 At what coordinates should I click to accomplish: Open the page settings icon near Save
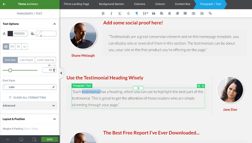34,140
